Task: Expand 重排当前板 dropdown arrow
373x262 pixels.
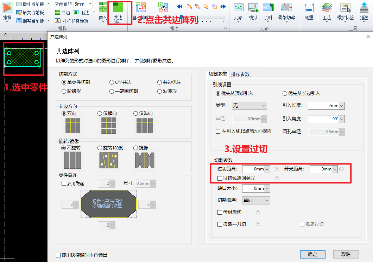Action: (x=48, y=4)
